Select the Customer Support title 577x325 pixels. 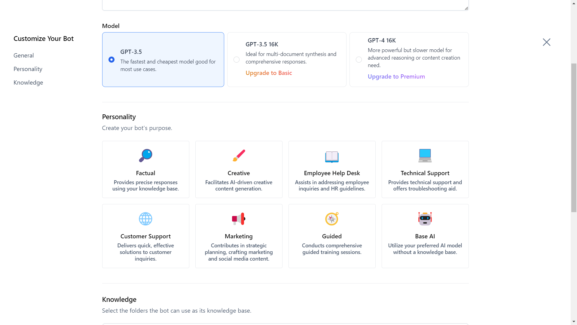click(145, 236)
